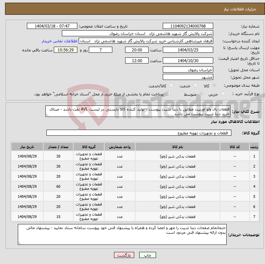
Task: Click the نام کالا column header
Action: pyautogui.click(x=178, y=147)
